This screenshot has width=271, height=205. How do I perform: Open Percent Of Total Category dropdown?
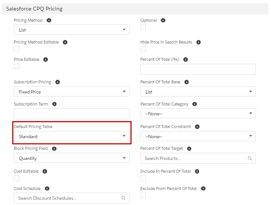coord(198,113)
